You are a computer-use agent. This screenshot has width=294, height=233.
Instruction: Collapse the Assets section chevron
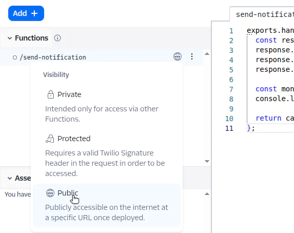[x=10, y=178]
